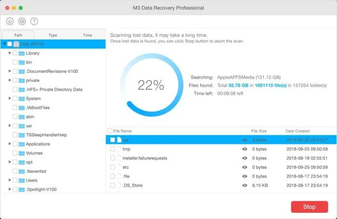This screenshot has height=219, width=337.
Task: Select the .file row in file list
Action: pyautogui.click(x=221, y=176)
